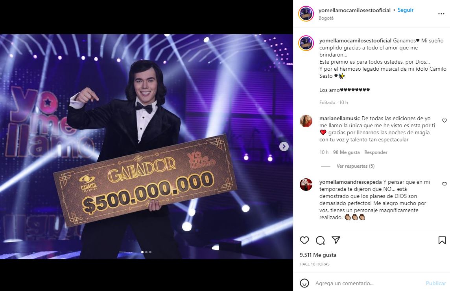Like the post with heart icon

pyautogui.click(x=304, y=240)
